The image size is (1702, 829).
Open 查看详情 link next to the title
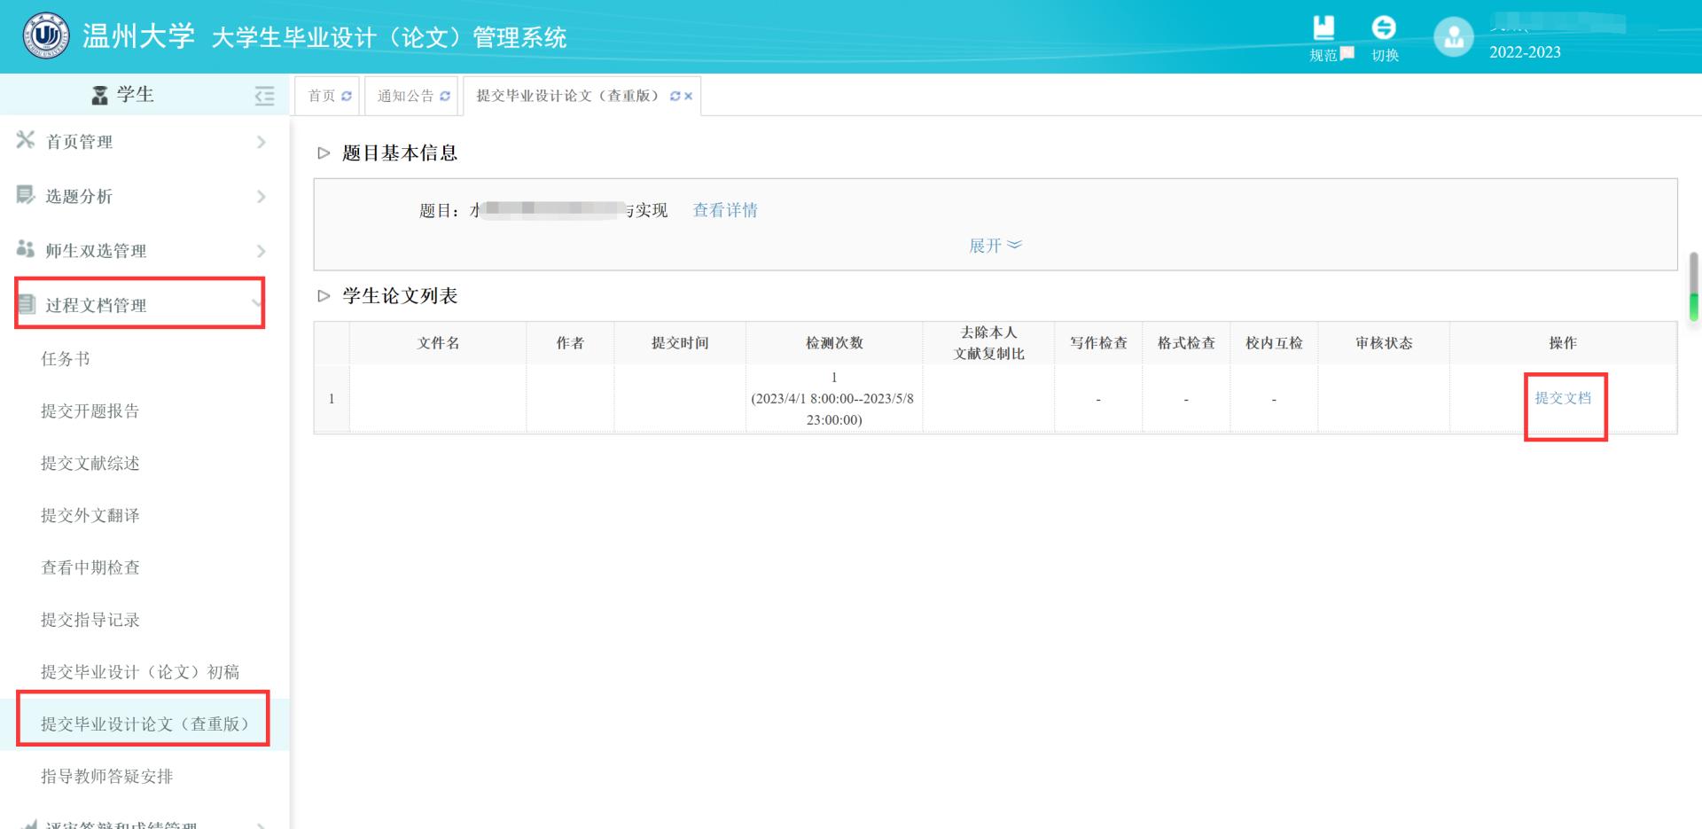coord(725,210)
